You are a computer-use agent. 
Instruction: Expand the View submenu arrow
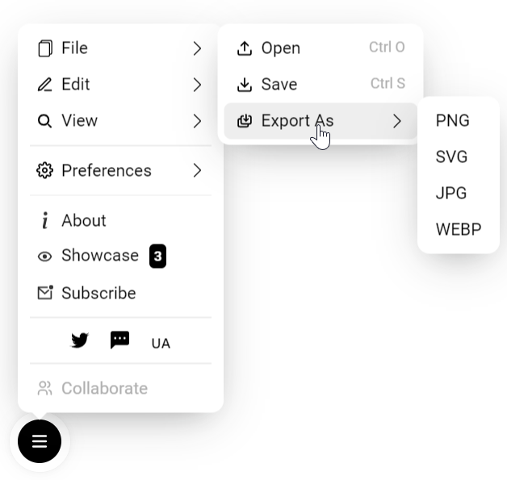(197, 121)
